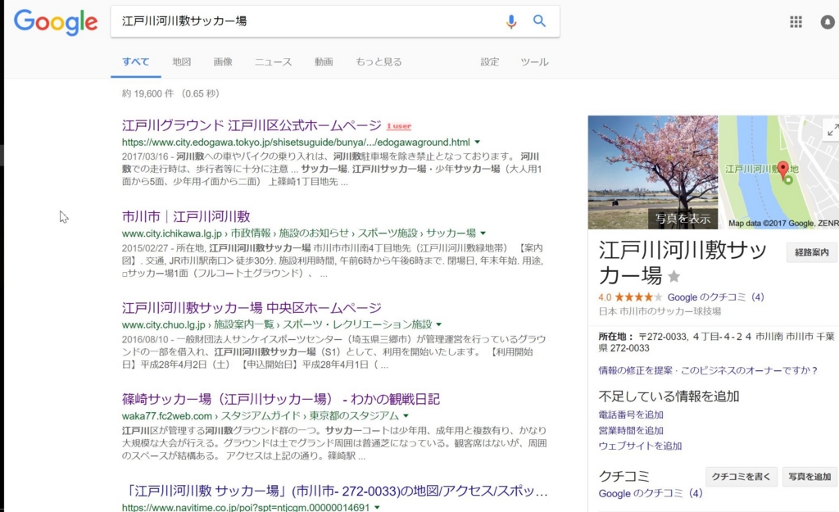Screen dimensions: 839x512
Task: Open the ツール options
Action: coord(534,61)
